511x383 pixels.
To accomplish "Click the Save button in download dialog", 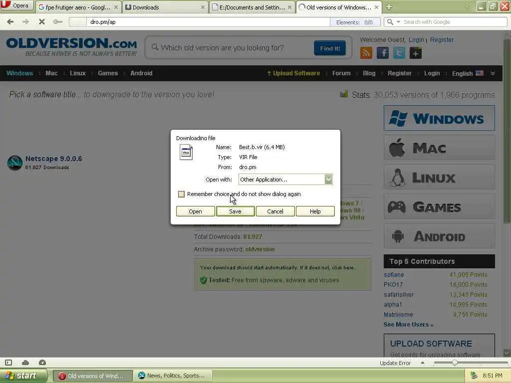I will coord(236,211).
